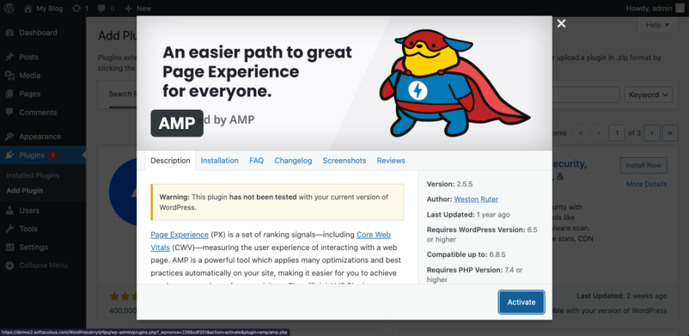
Task: Open the Howdy, admin account menu
Action: pos(655,8)
